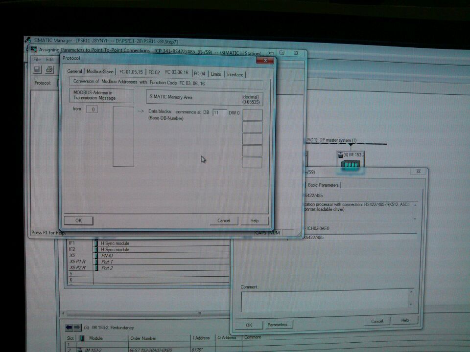Close the Protocol dialog with red X
This screenshot has height=352, width=470.
265,61
